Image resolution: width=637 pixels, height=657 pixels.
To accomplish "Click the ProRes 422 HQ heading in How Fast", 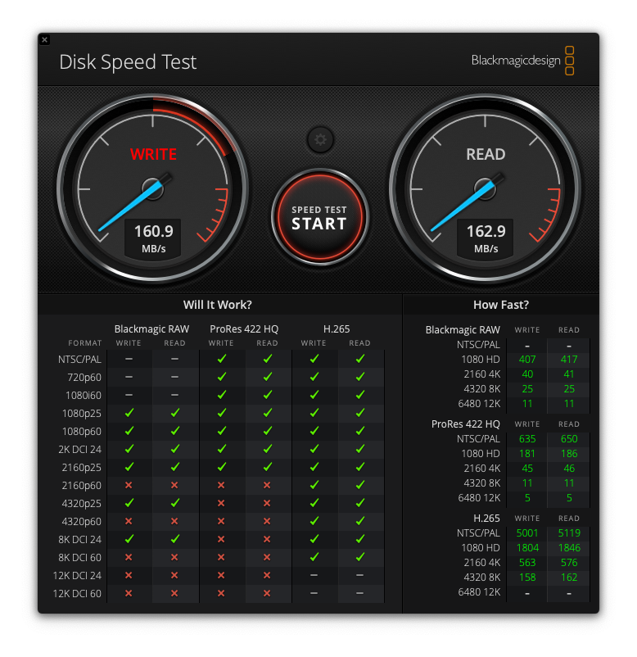I will [466, 424].
